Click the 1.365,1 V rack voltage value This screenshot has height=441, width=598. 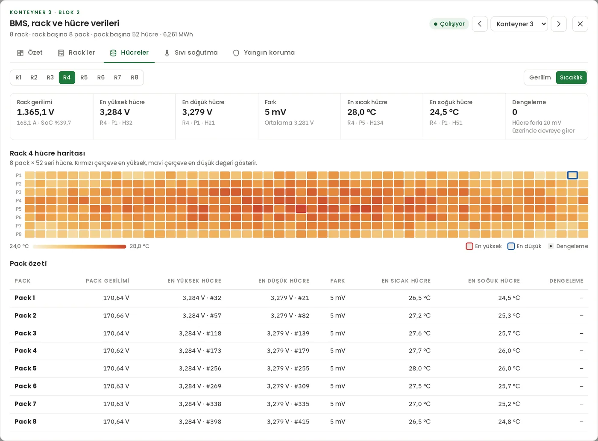(x=35, y=112)
